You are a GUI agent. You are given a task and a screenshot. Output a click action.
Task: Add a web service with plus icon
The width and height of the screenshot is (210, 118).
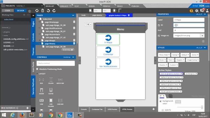tap(28, 108)
